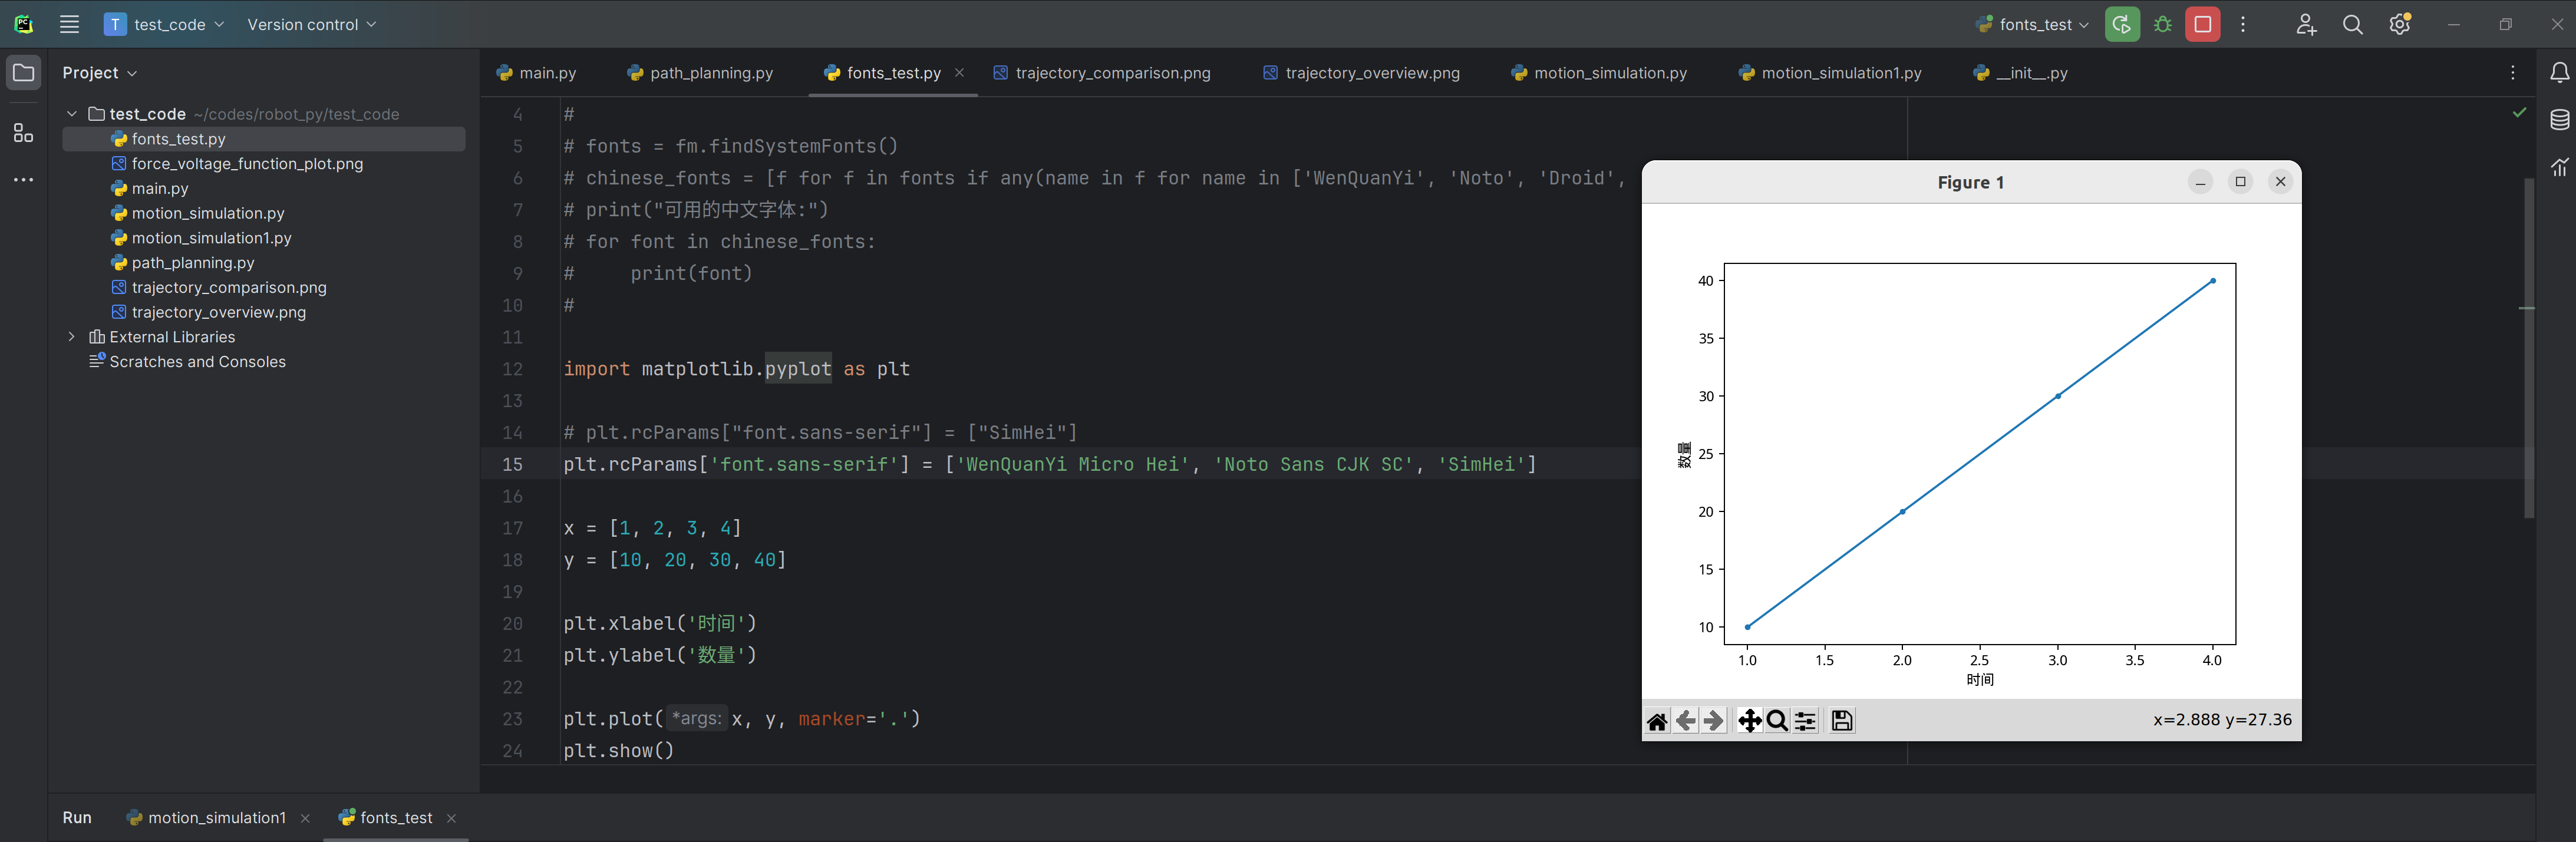Click the red Stop run button
This screenshot has width=2576, height=842.
click(2203, 25)
